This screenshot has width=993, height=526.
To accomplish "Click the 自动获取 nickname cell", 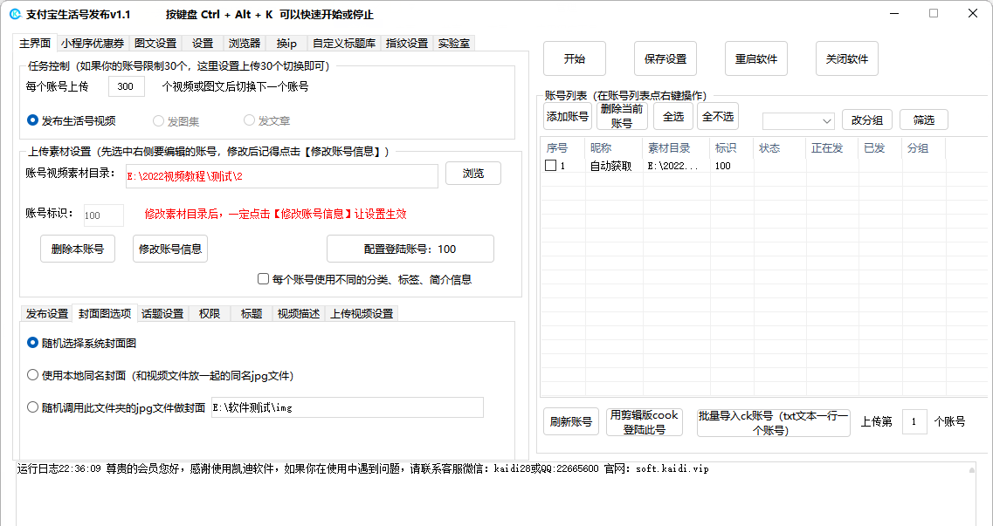I will click(614, 167).
